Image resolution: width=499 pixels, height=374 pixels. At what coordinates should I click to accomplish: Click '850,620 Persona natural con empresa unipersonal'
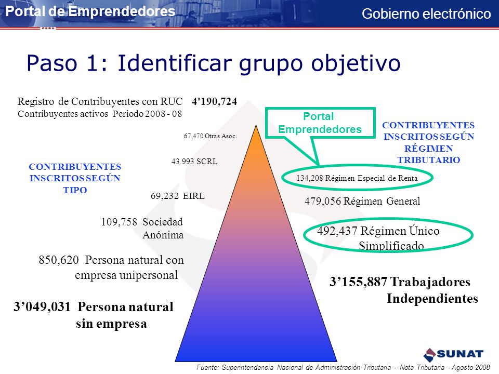coord(111,268)
